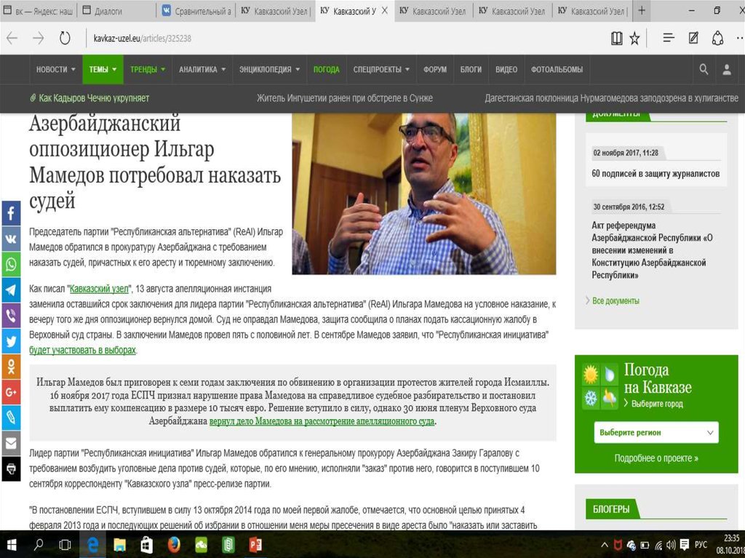
Task: Open the "Все документы" link
Action: click(x=615, y=300)
